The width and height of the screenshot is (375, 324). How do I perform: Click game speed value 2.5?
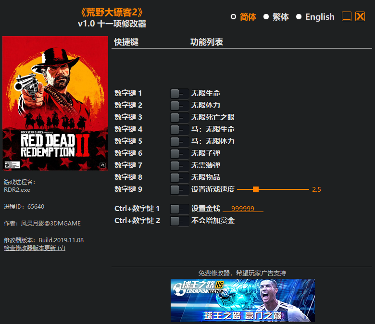pos(316,189)
